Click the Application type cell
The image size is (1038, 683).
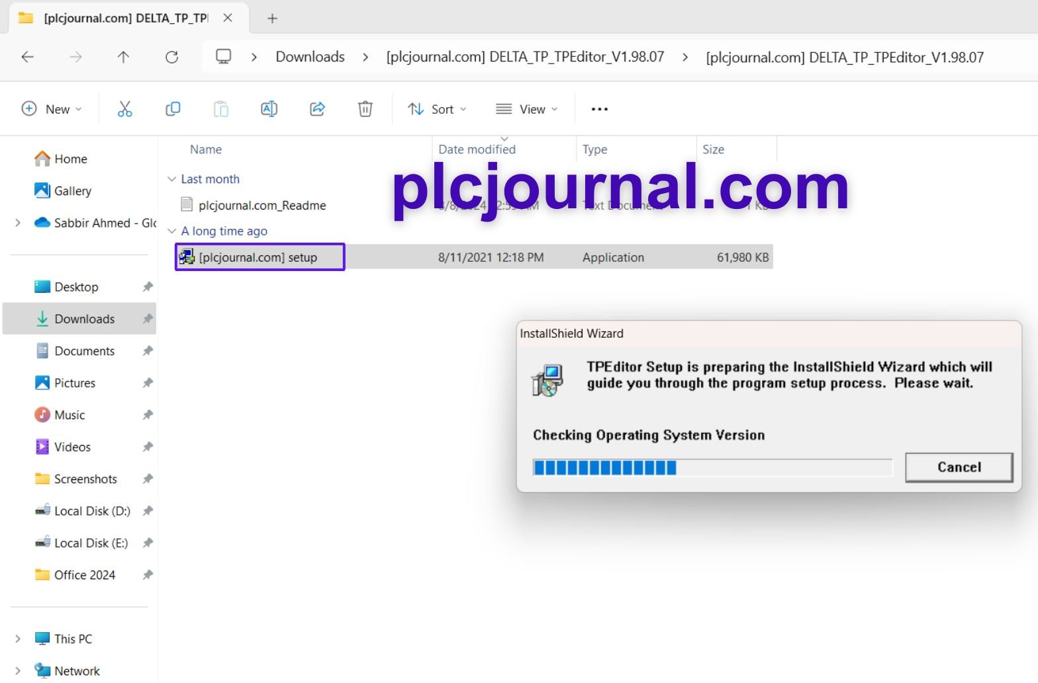tap(613, 257)
